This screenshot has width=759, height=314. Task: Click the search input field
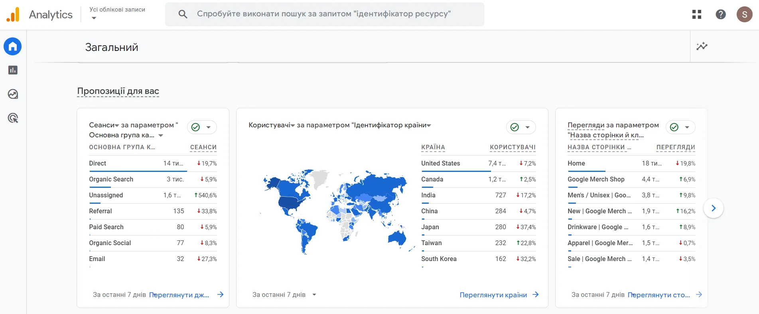(324, 14)
